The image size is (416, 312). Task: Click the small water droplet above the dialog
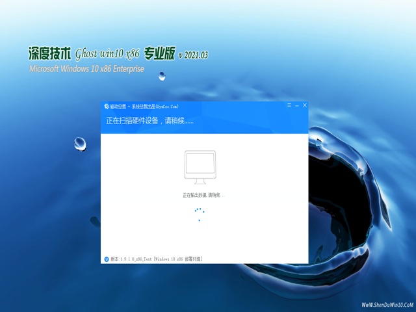(161, 76)
